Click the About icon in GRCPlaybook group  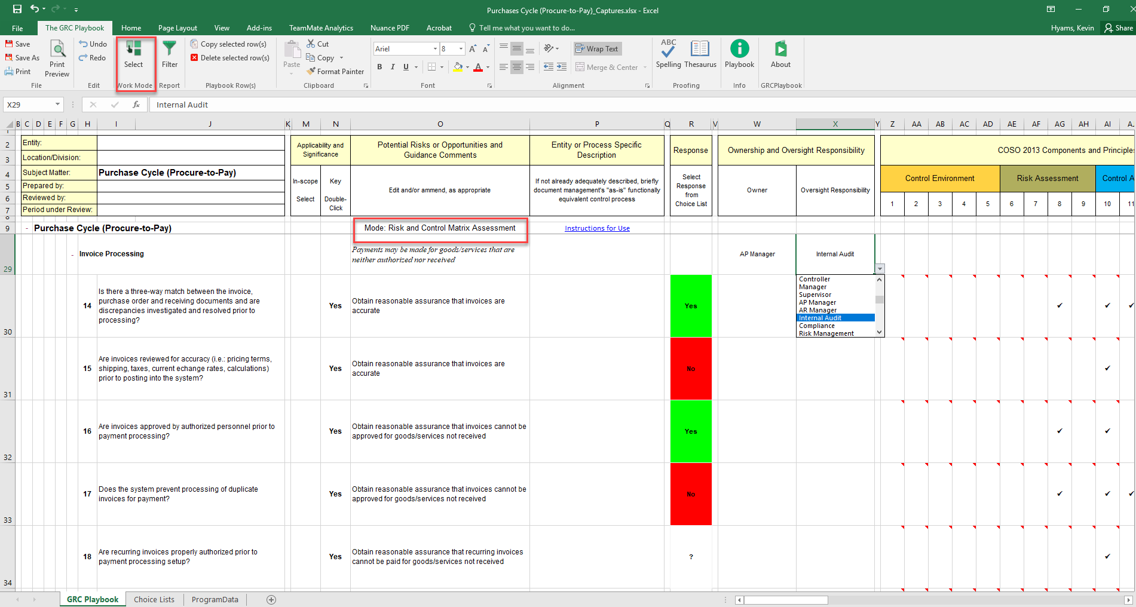tap(780, 54)
